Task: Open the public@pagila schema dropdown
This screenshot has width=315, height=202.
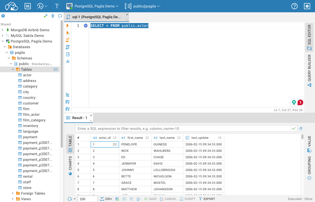Action: click(143, 6)
